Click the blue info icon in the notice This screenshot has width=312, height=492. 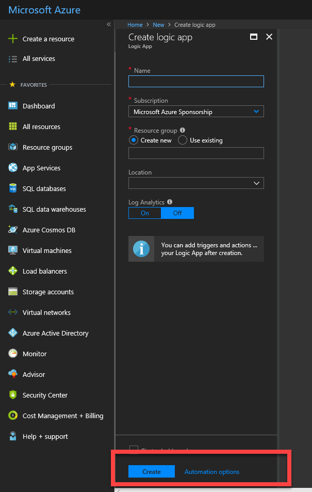pos(141,249)
